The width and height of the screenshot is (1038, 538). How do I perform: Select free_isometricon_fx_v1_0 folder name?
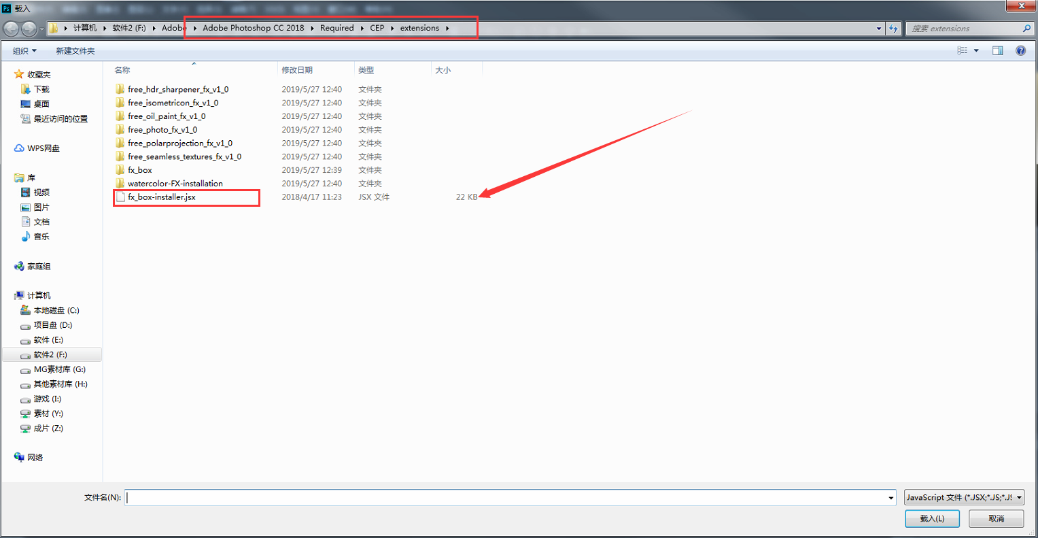coord(173,103)
